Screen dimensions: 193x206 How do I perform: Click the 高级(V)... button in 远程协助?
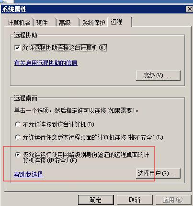coord(158,75)
